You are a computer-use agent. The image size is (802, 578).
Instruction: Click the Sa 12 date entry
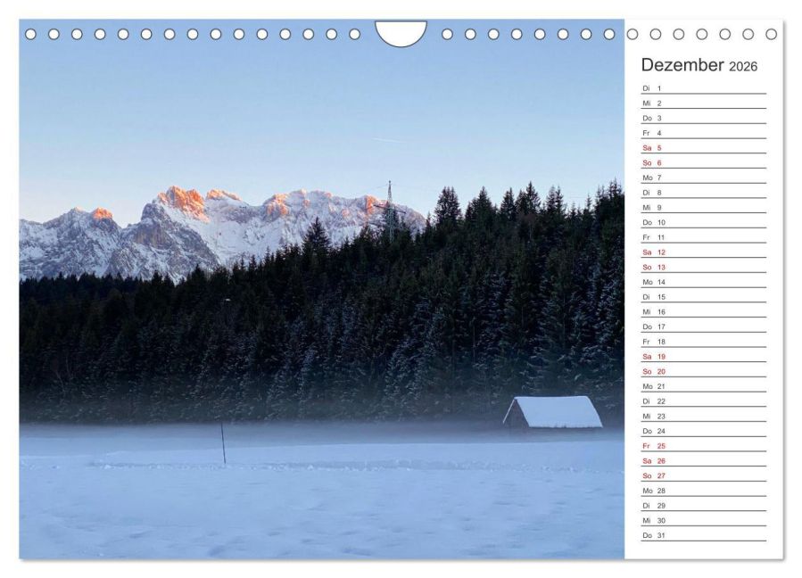point(704,252)
